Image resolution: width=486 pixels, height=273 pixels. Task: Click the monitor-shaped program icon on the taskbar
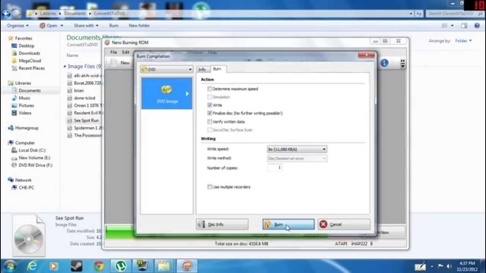click(x=143, y=266)
